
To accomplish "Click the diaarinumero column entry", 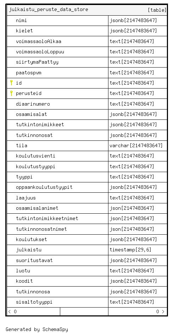I will tap(58, 104).
